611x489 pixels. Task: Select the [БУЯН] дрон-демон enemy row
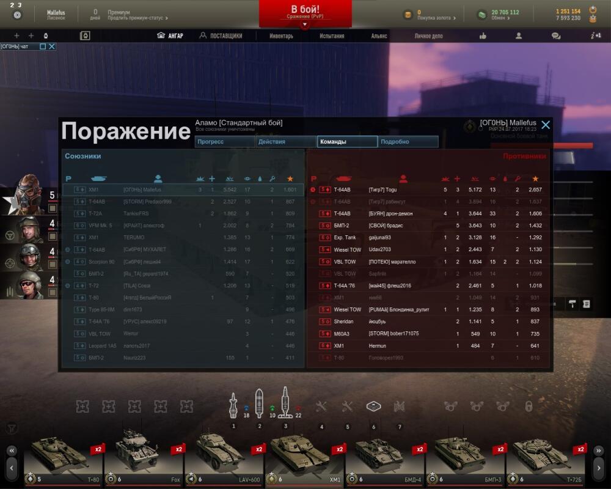(429, 213)
